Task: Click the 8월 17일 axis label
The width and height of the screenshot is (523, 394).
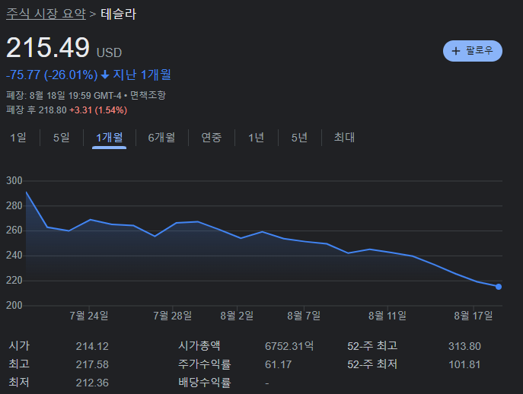Action: [474, 316]
